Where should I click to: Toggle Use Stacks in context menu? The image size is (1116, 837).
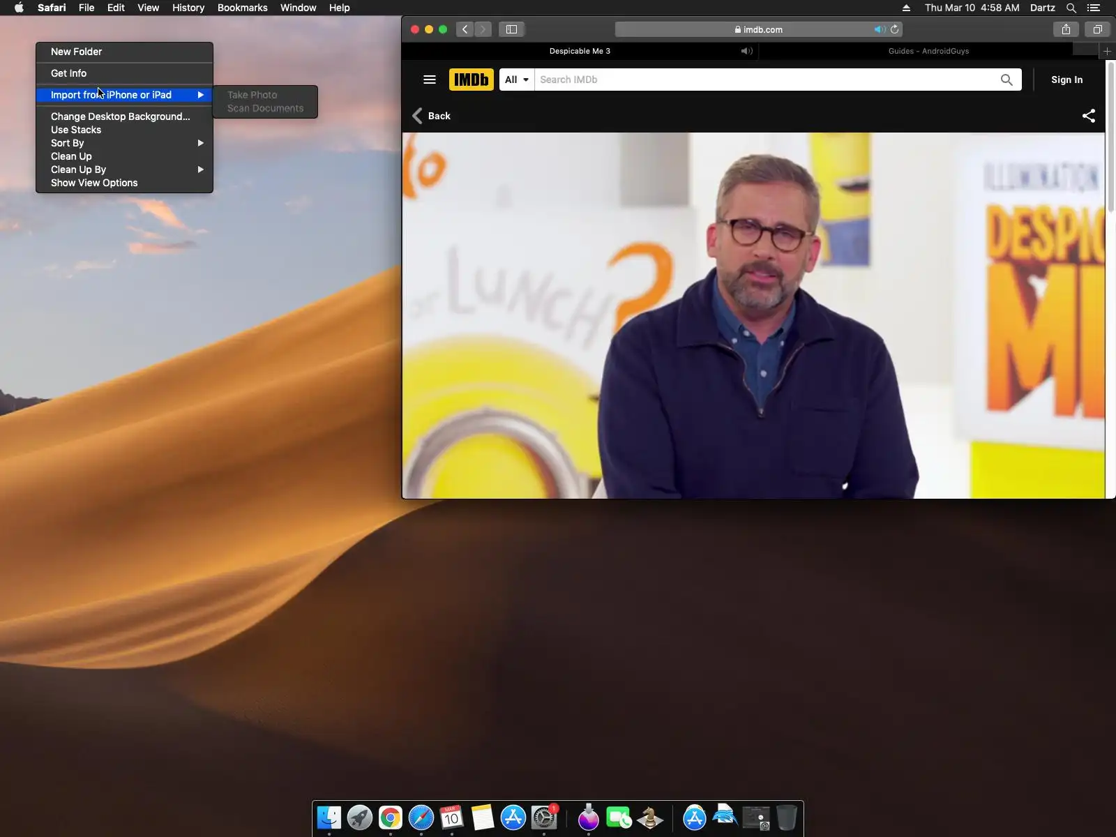125,130
